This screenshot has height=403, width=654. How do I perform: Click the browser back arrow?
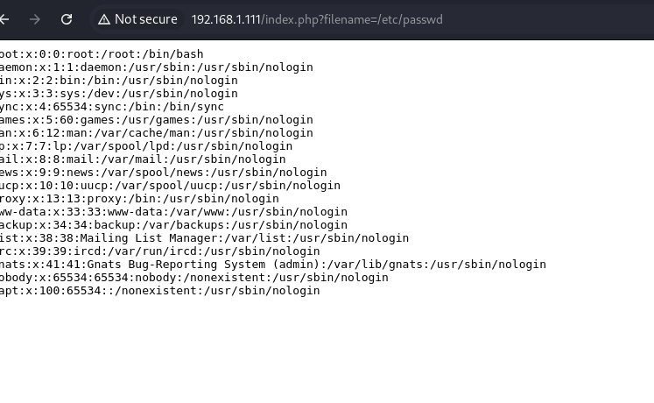(x=4, y=18)
